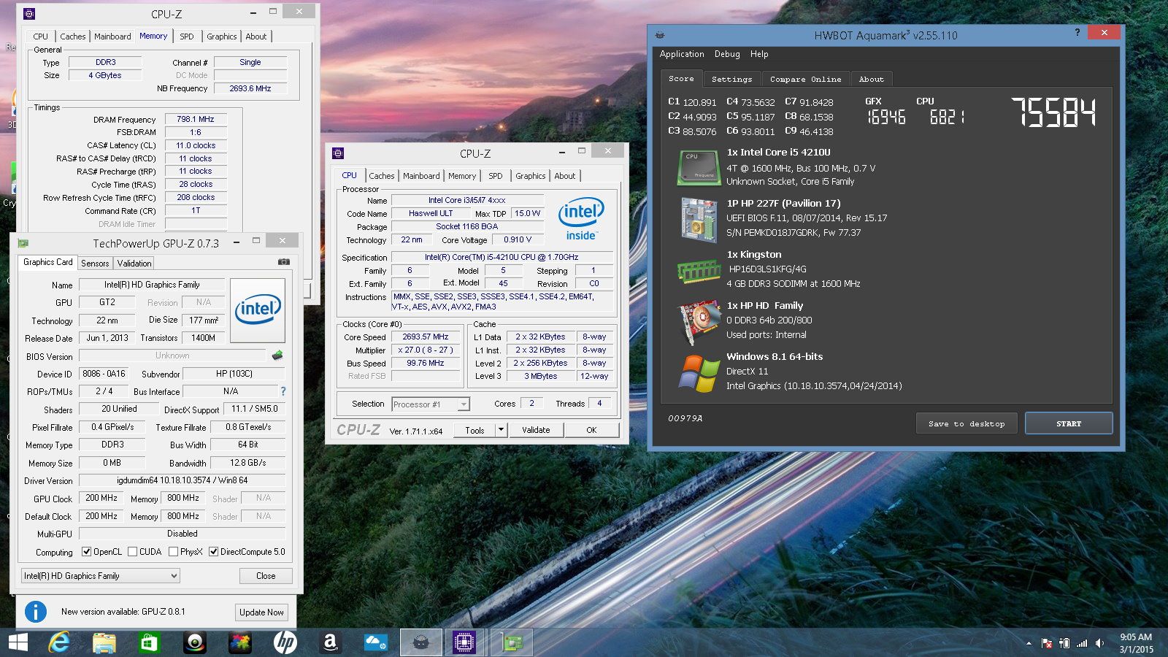Switch to CPU-Z via taskbar icon

(464, 642)
